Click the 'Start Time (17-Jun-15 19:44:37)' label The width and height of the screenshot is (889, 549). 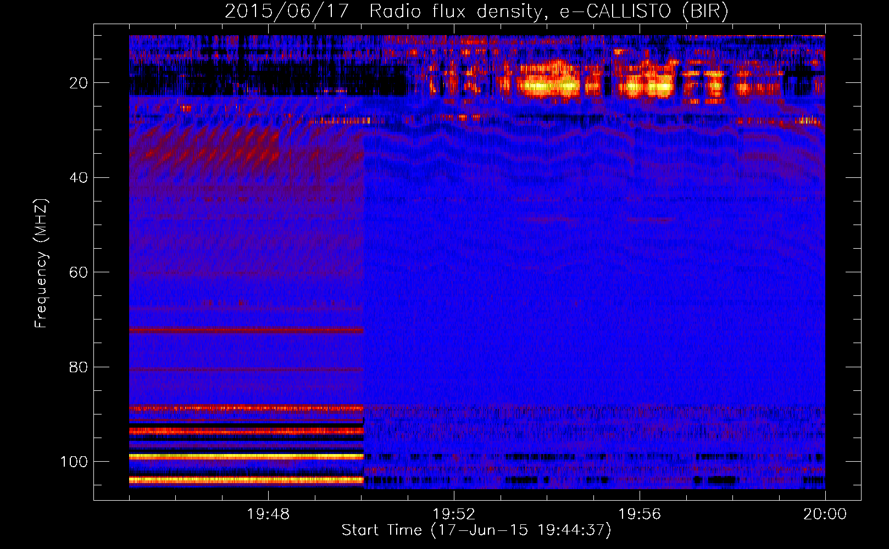click(476, 530)
